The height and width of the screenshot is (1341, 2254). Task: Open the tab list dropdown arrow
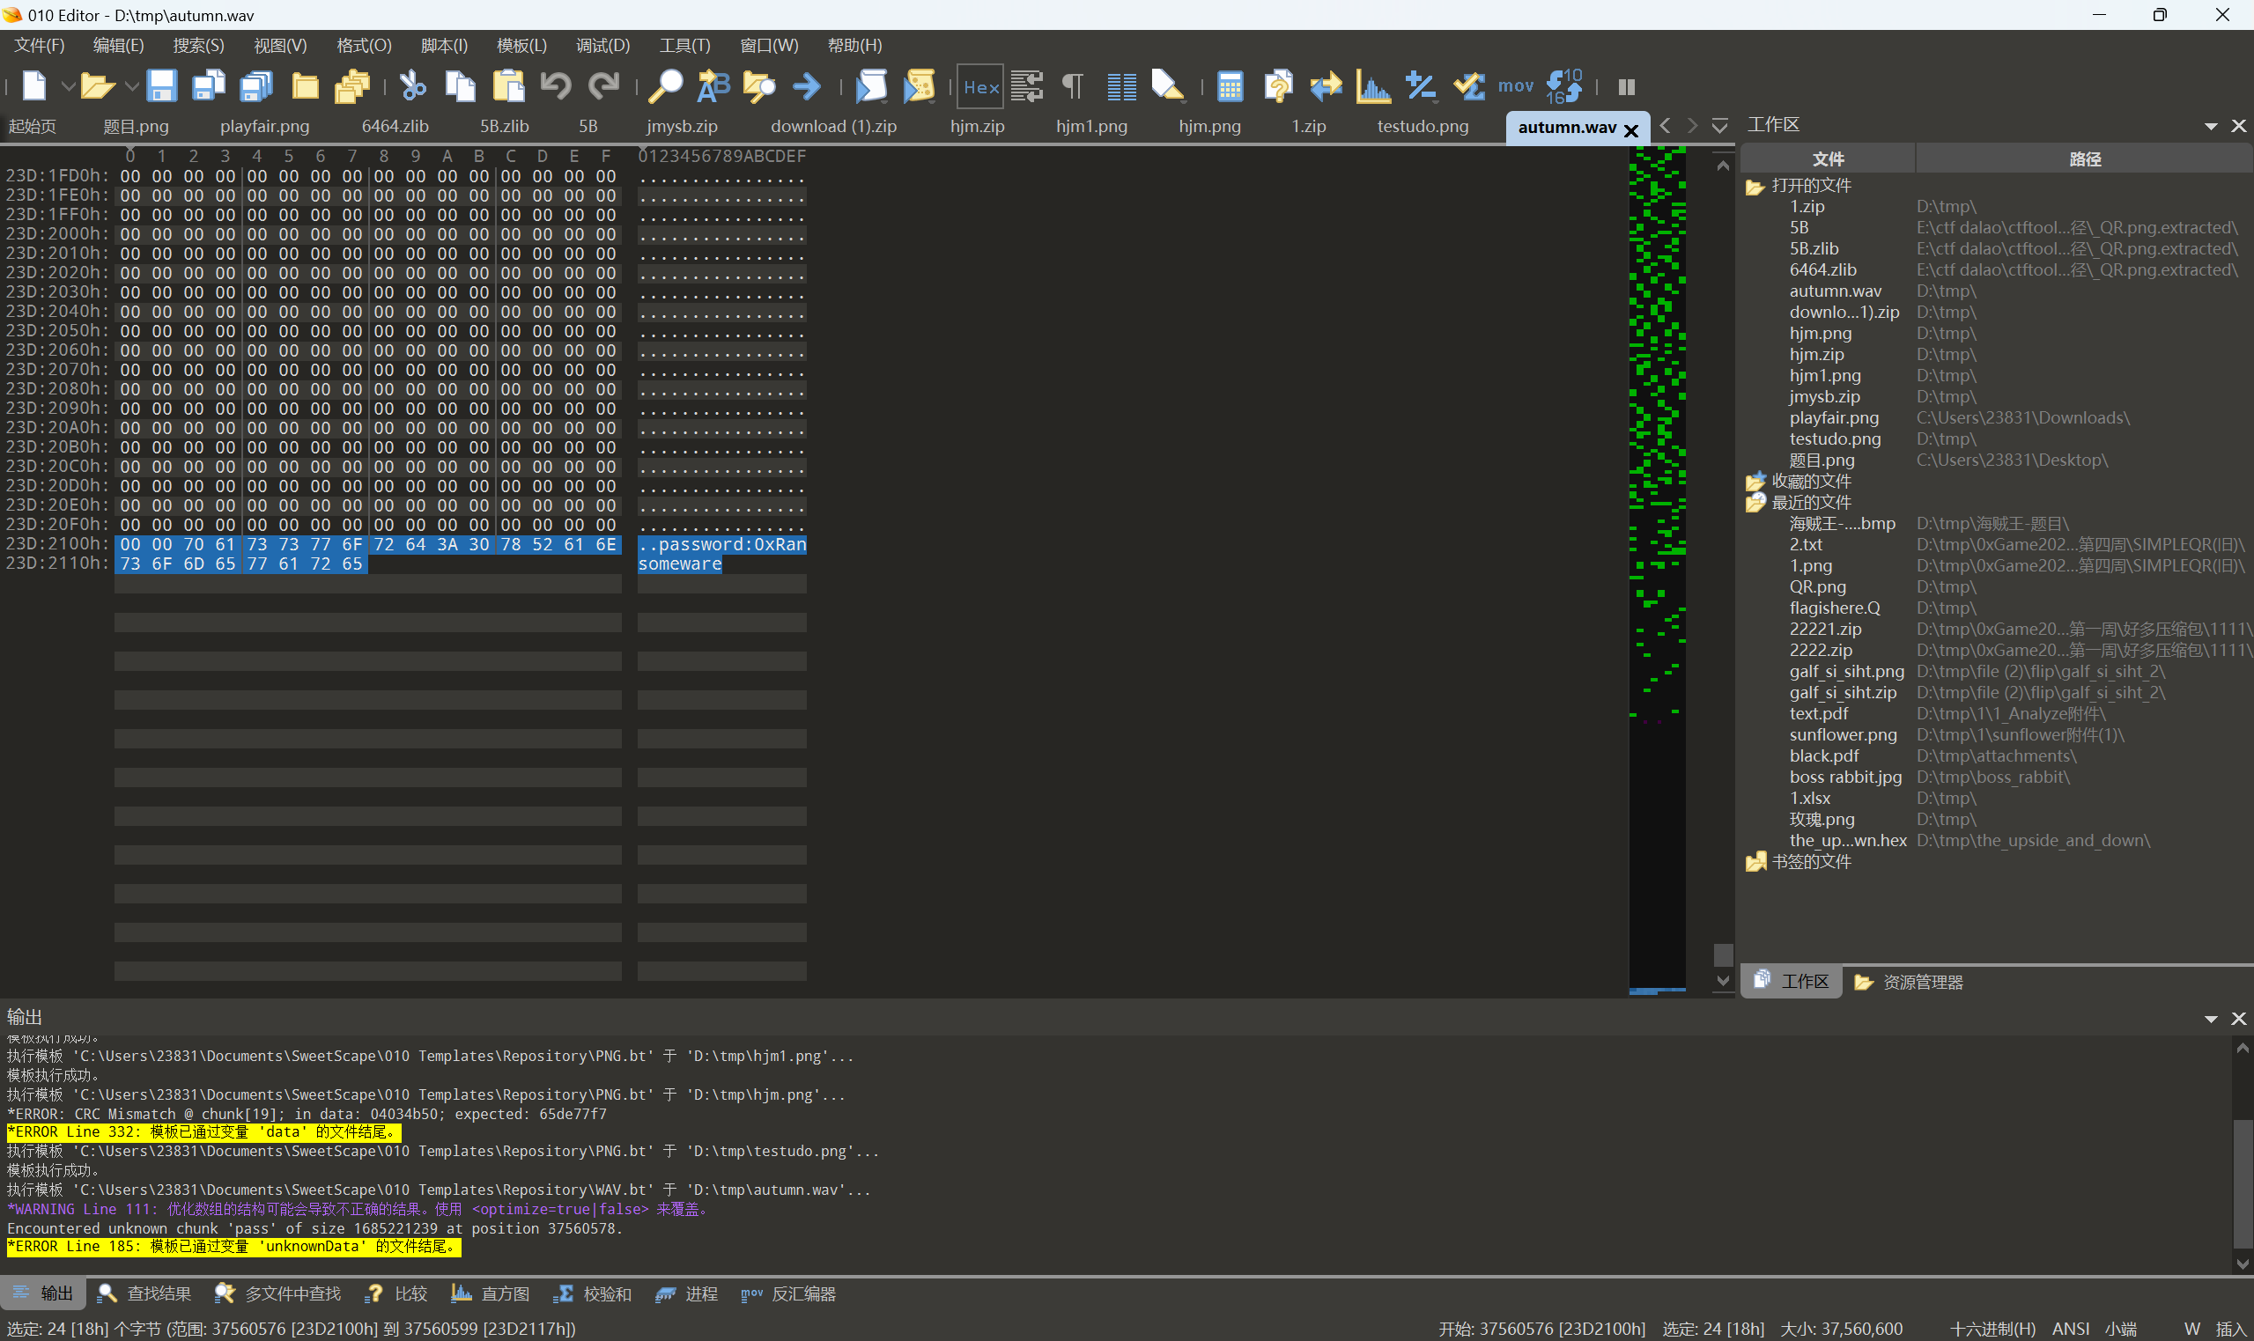(x=1720, y=126)
